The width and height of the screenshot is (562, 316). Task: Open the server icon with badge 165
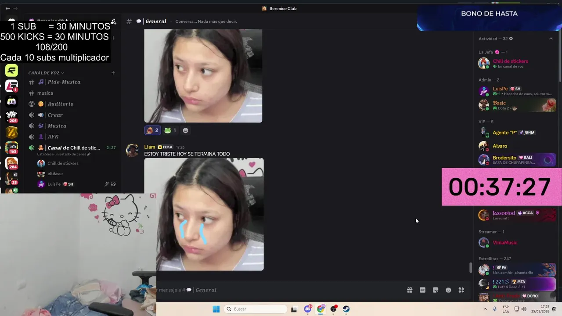pyautogui.click(x=11, y=147)
